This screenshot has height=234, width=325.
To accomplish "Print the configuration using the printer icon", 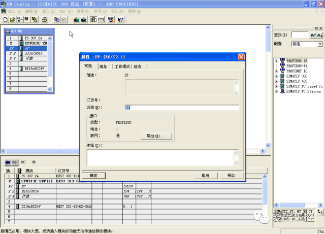I will click(x=44, y=20).
